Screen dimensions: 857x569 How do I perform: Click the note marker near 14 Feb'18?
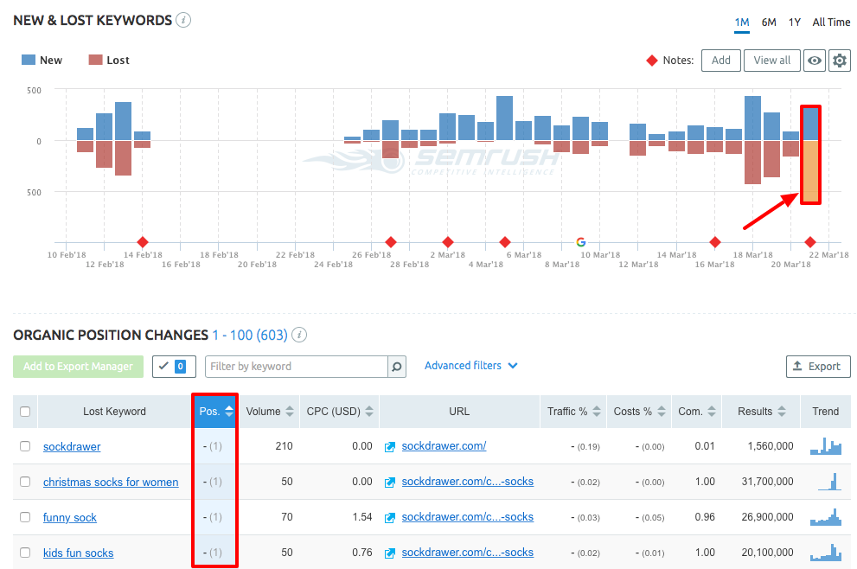(x=143, y=241)
